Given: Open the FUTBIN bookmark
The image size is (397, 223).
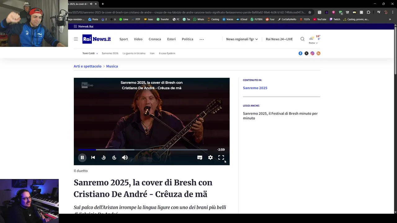Looking at the screenshot, I should click(x=256, y=19).
